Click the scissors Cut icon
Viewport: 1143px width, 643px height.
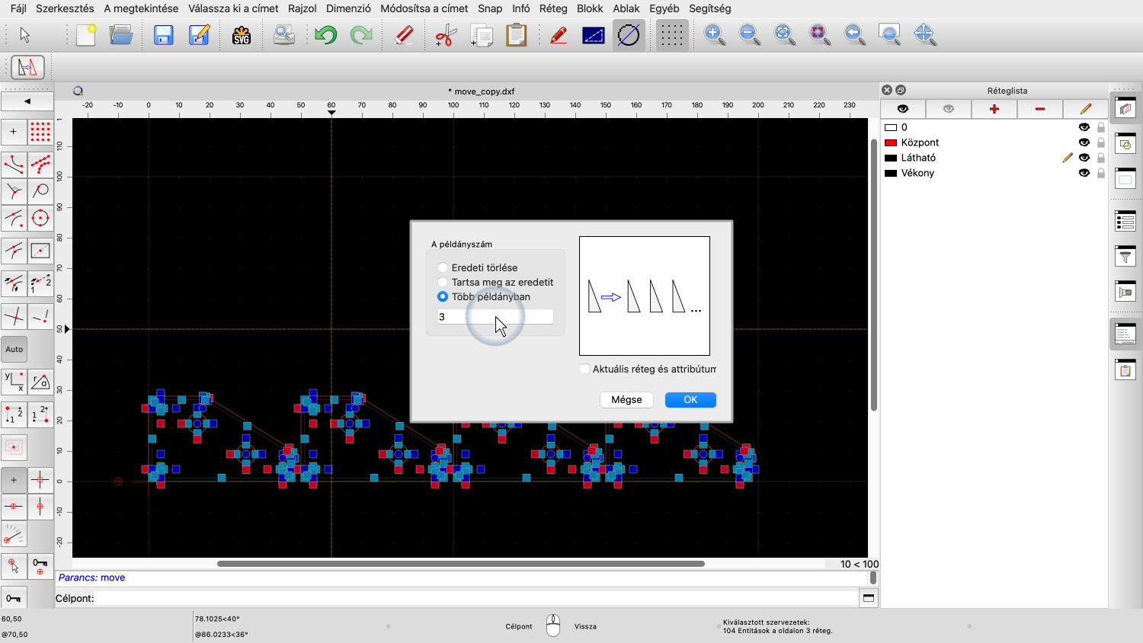(x=446, y=35)
